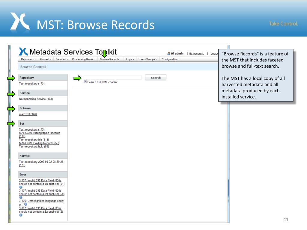Select MARCXML Bibliographic Records (114) set

click(40, 134)
